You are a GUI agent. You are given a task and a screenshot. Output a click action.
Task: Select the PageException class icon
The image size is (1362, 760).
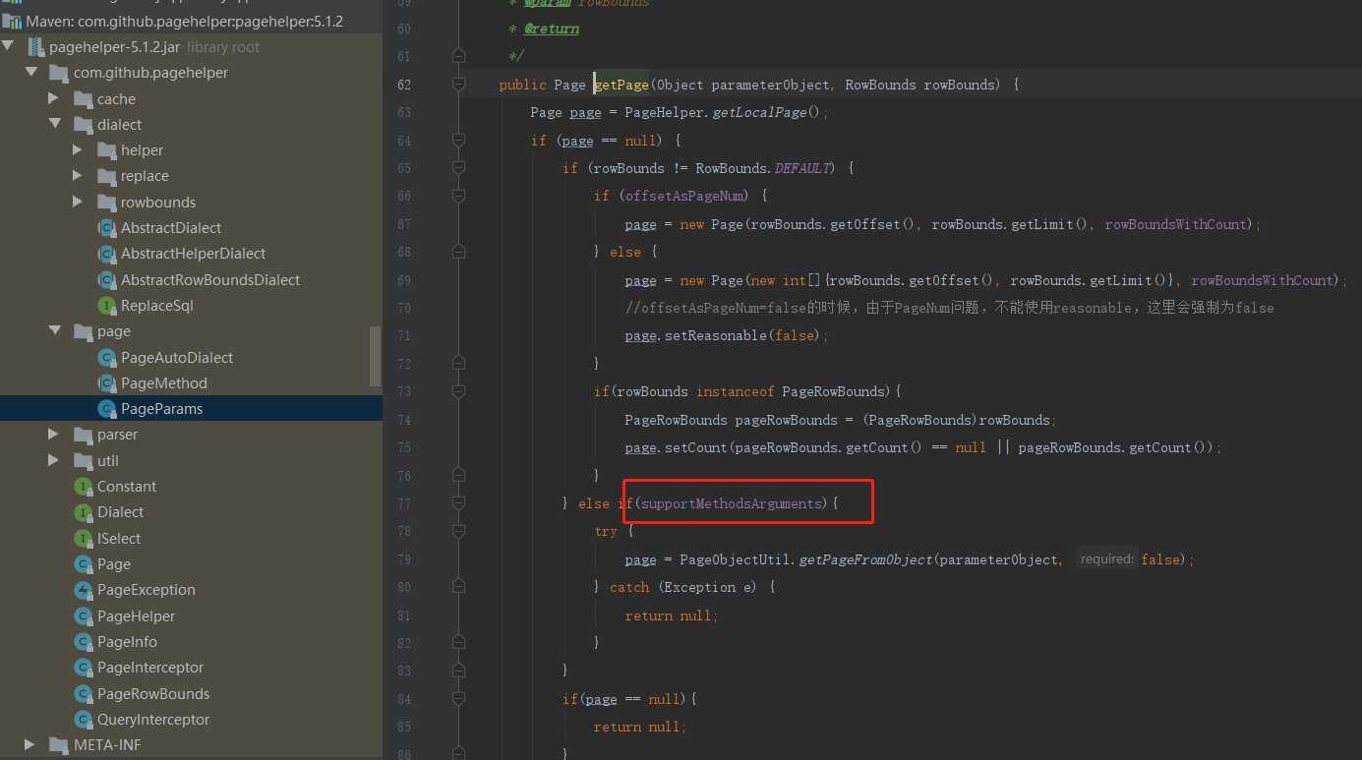pos(83,590)
